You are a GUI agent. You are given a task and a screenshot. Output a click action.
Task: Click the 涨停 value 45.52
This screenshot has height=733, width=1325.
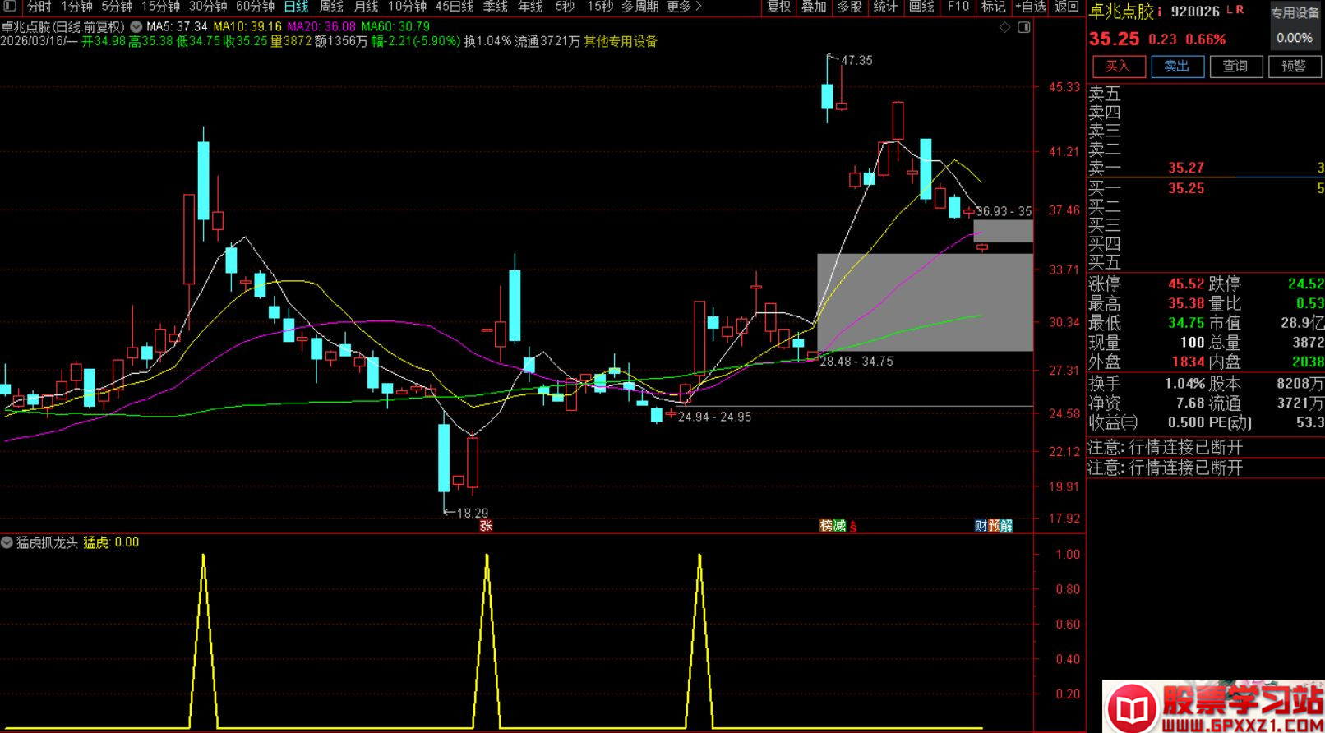click(1186, 284)
